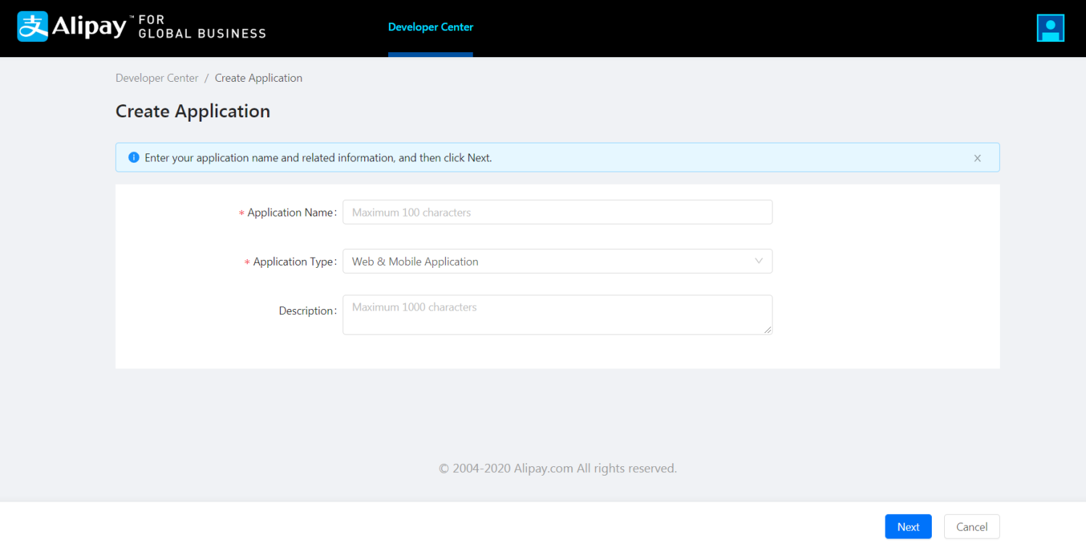Click the info banner instruction text
Image resolution: width=1086 pixels, height=548 pixels.
point(318,158)
